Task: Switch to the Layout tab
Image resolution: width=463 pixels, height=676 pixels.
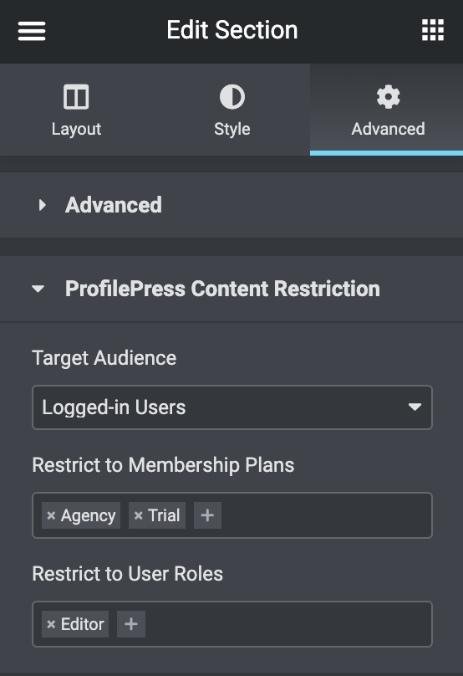Action: click(77, 110)
